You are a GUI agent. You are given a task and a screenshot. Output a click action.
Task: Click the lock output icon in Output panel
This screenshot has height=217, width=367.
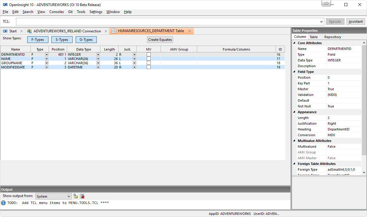(76, 196)
